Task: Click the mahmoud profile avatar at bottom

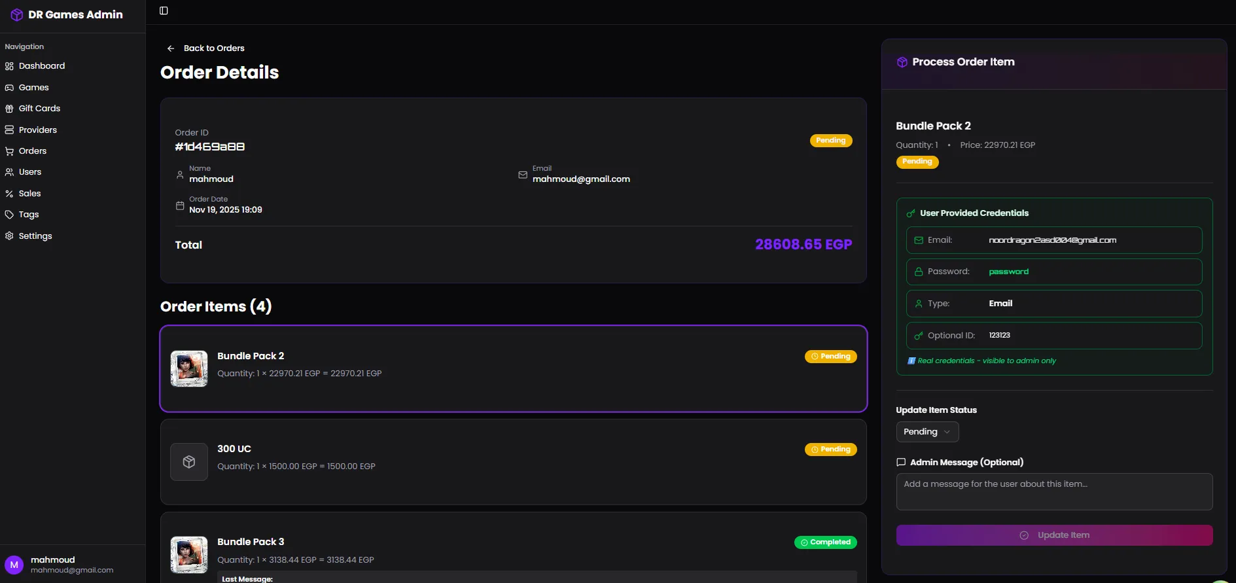Action: point(14,565)
